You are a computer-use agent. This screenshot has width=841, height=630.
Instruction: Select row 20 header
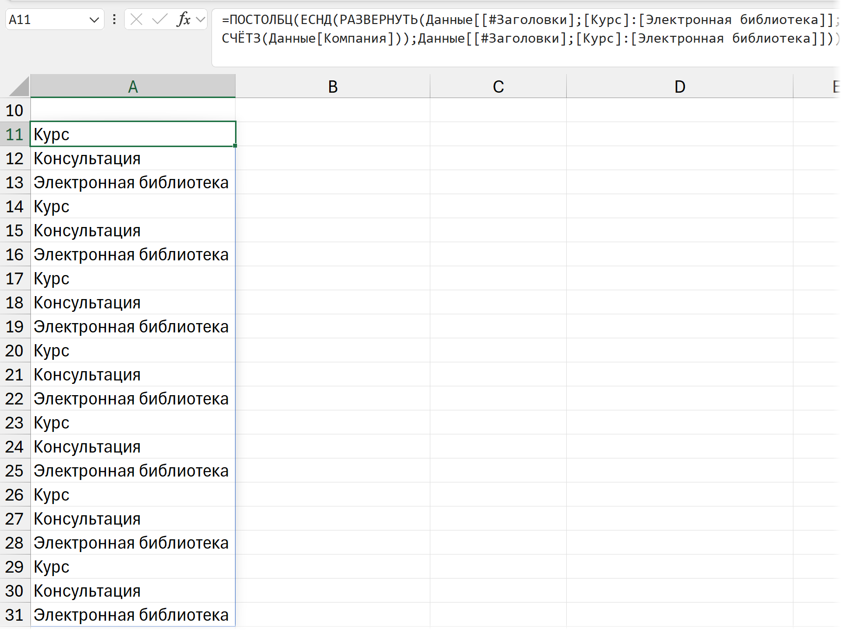(x=15, y=351)
